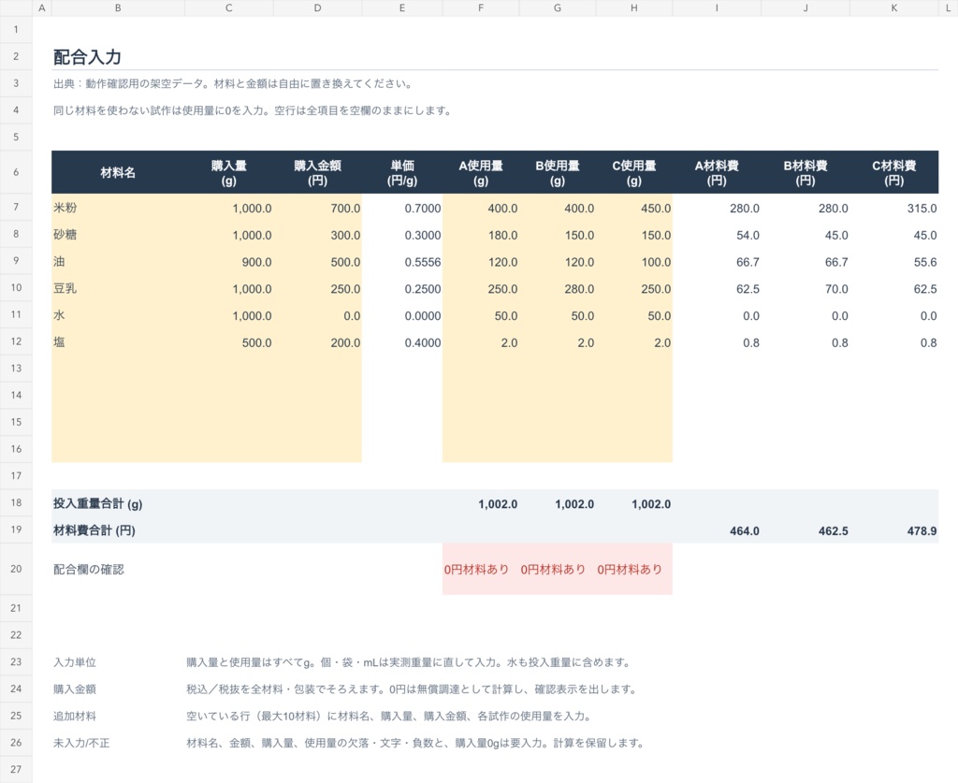Click A material cost total 464.0
The height and width of the screenshot is (783, 958).
coord(717,530)
